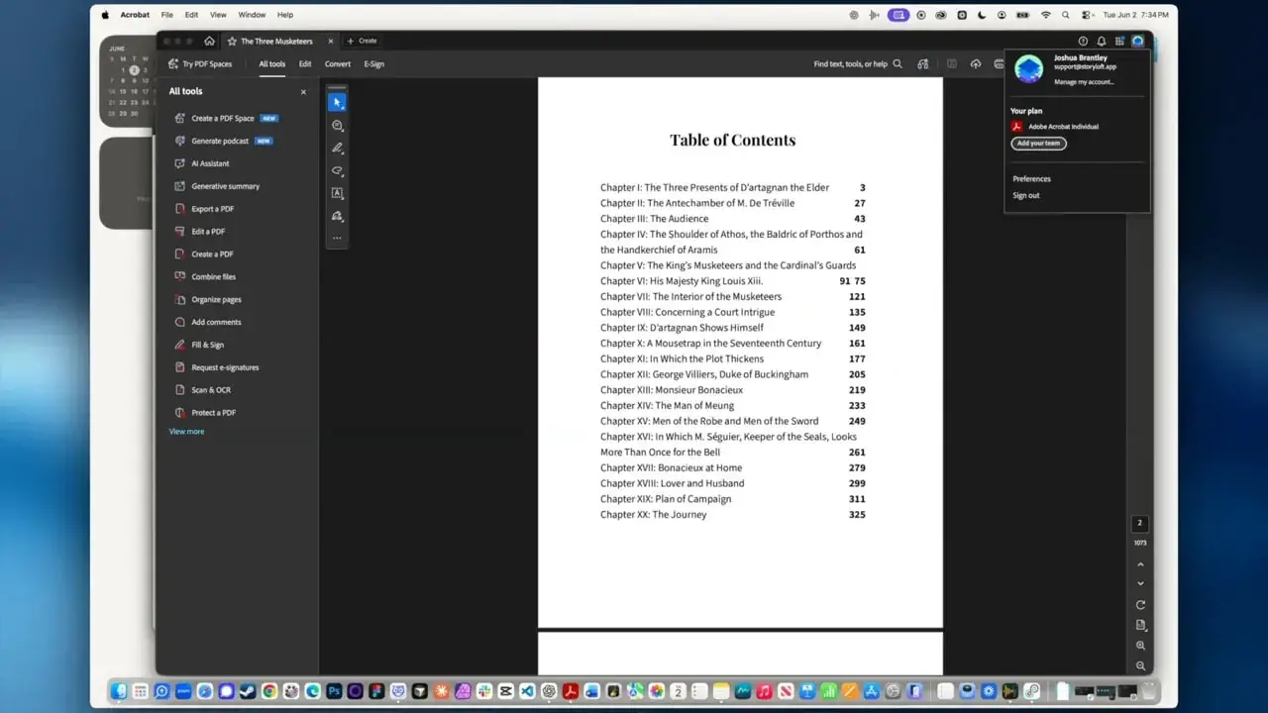Open the apps grid icon
The width and height of the screenshot is (1268, 713).
[x=1119, y=41]
